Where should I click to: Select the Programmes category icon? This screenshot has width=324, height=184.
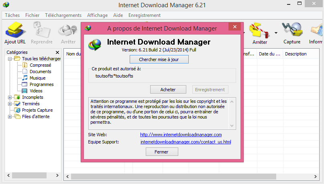[25, 84]
